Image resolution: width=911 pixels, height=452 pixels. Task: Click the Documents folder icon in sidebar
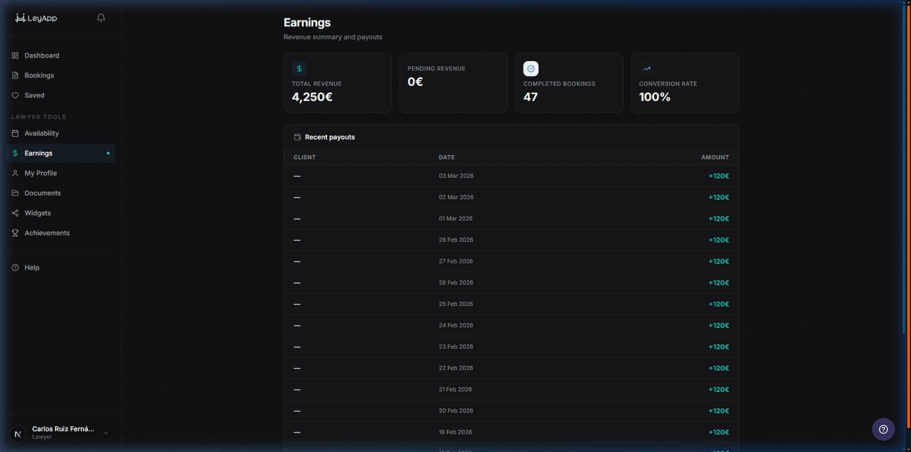[14, 193]
